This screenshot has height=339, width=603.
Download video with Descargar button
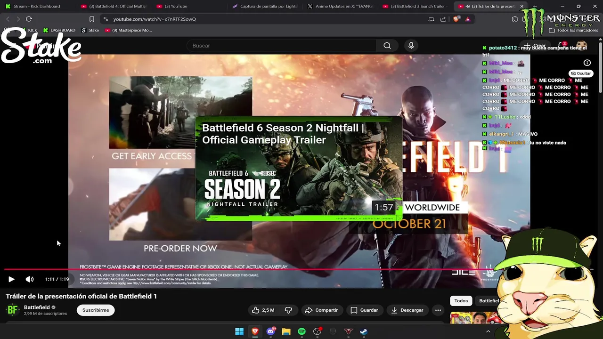click(407, 310)
